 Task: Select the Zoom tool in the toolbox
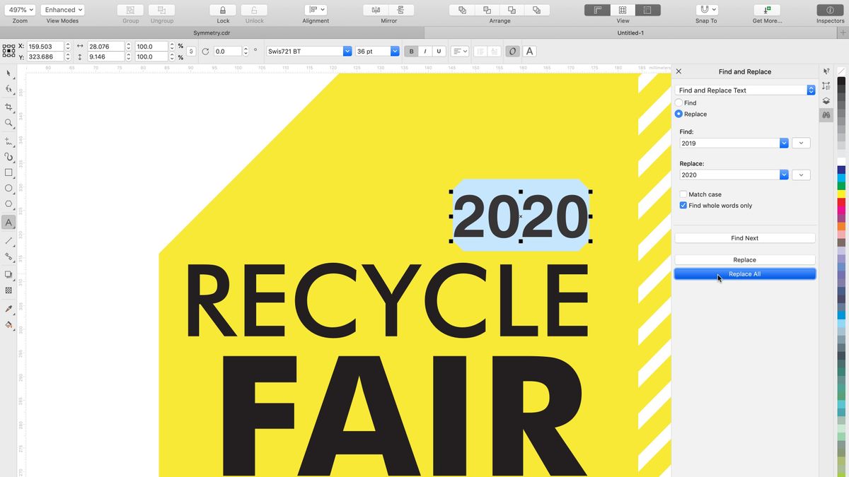(9, 123)
